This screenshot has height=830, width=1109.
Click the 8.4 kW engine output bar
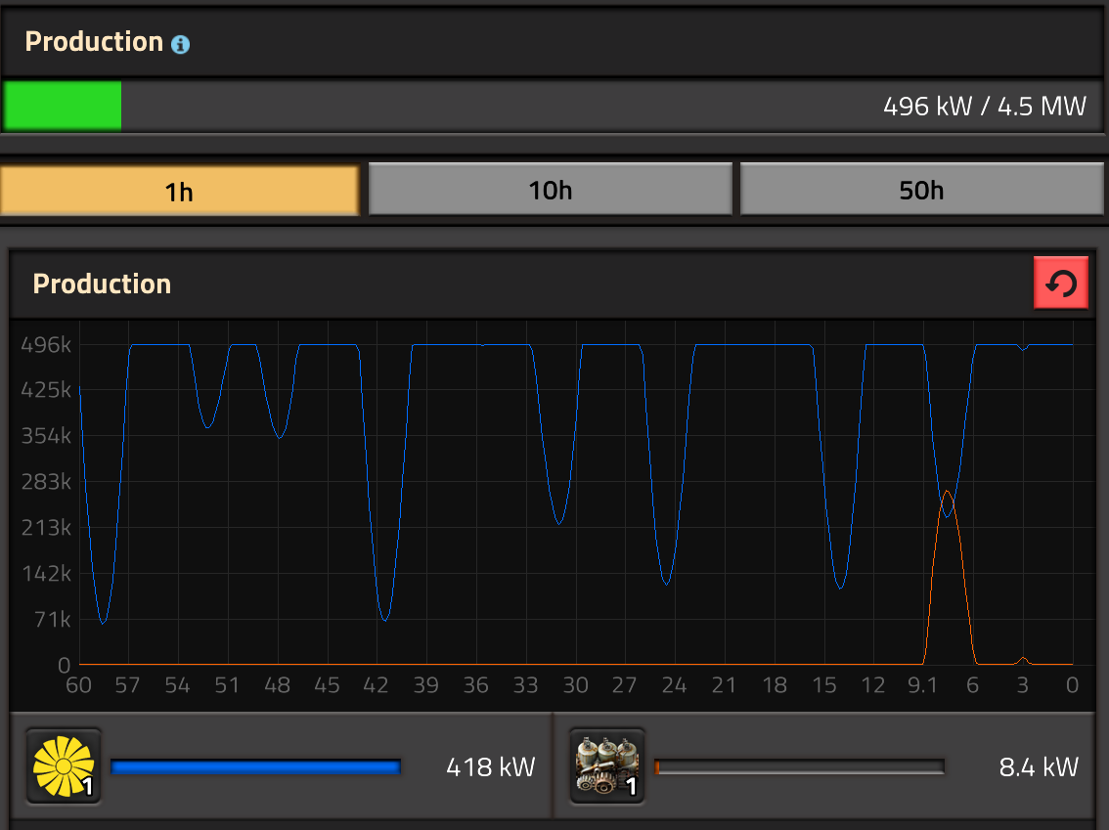pyautogui.click(x=801, y=766)
